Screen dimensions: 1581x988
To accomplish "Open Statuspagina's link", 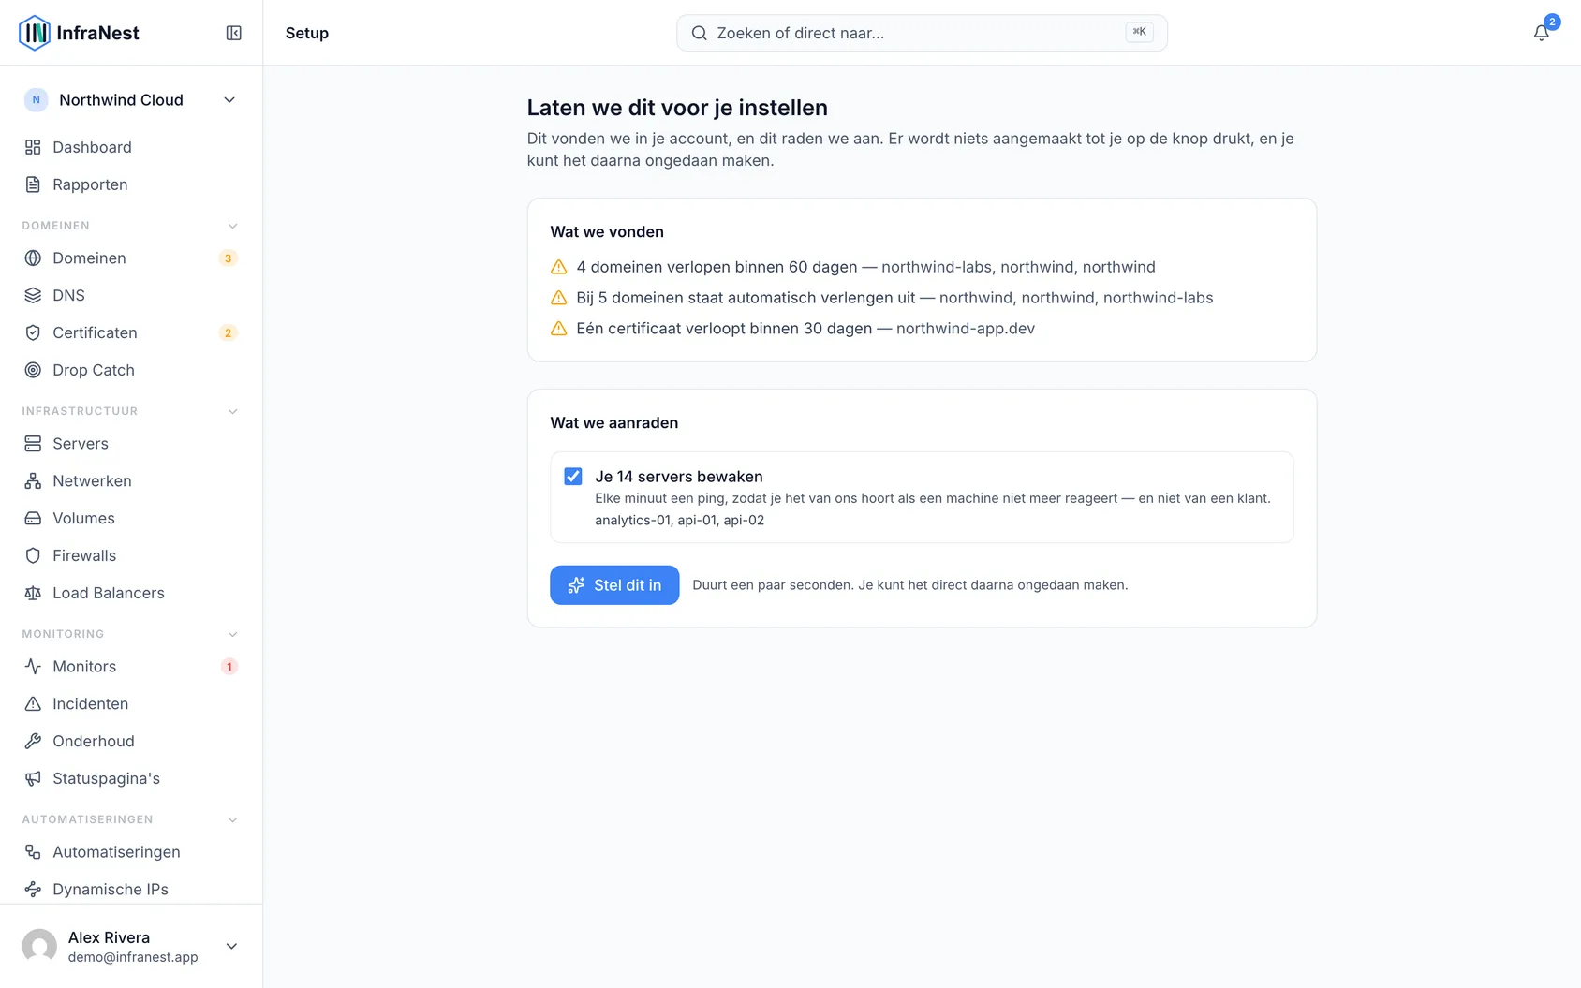I will pos(131,778).
